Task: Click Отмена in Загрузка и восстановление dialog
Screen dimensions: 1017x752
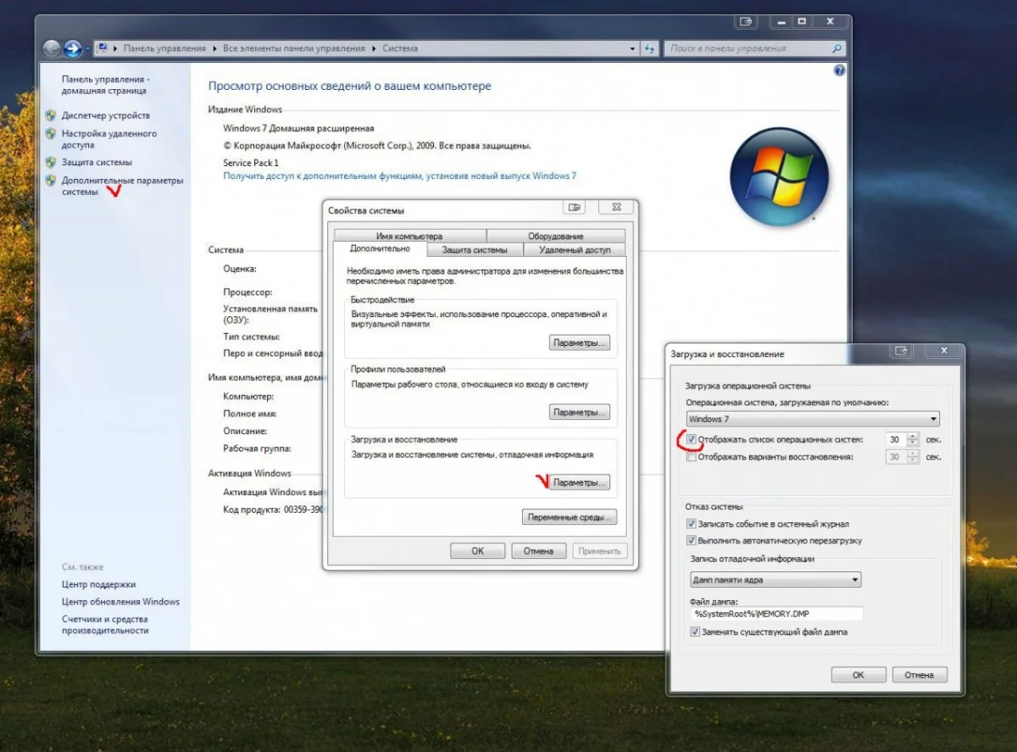Action: (919, 675)
